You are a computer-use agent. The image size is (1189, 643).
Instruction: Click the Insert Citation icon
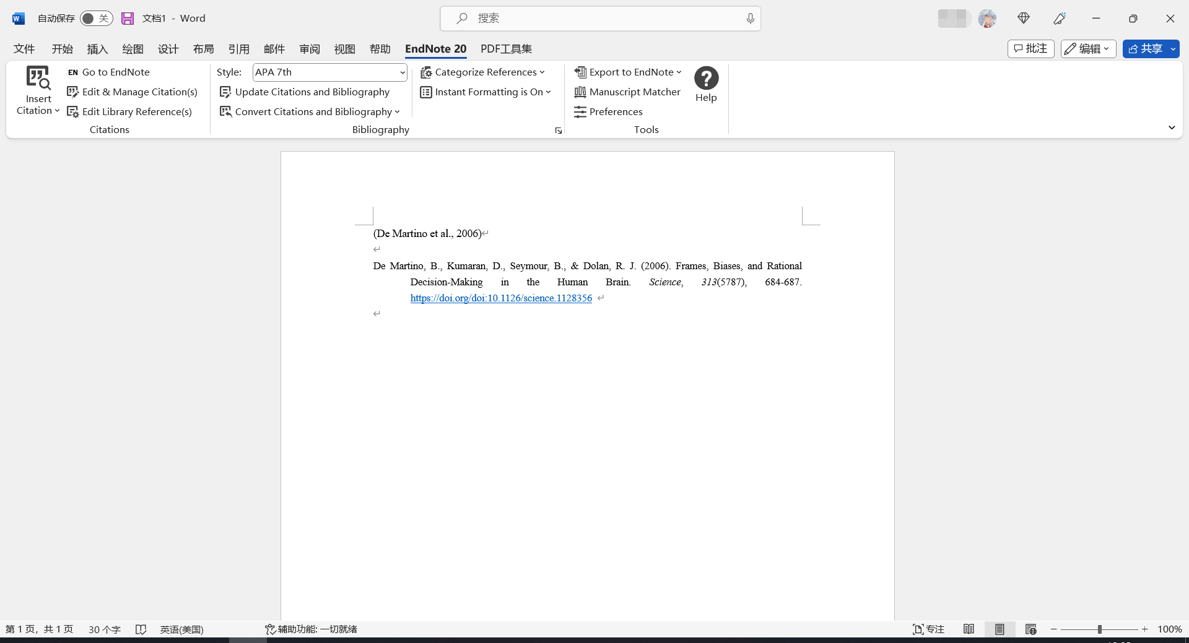(x=38, y=78)
